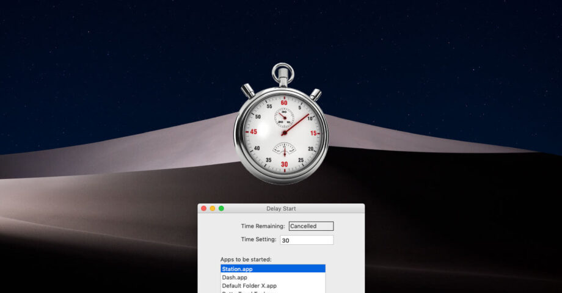562x293 pixels.
Task: Select Dash.app in the apps list
Action: click(x=272, y=277)
